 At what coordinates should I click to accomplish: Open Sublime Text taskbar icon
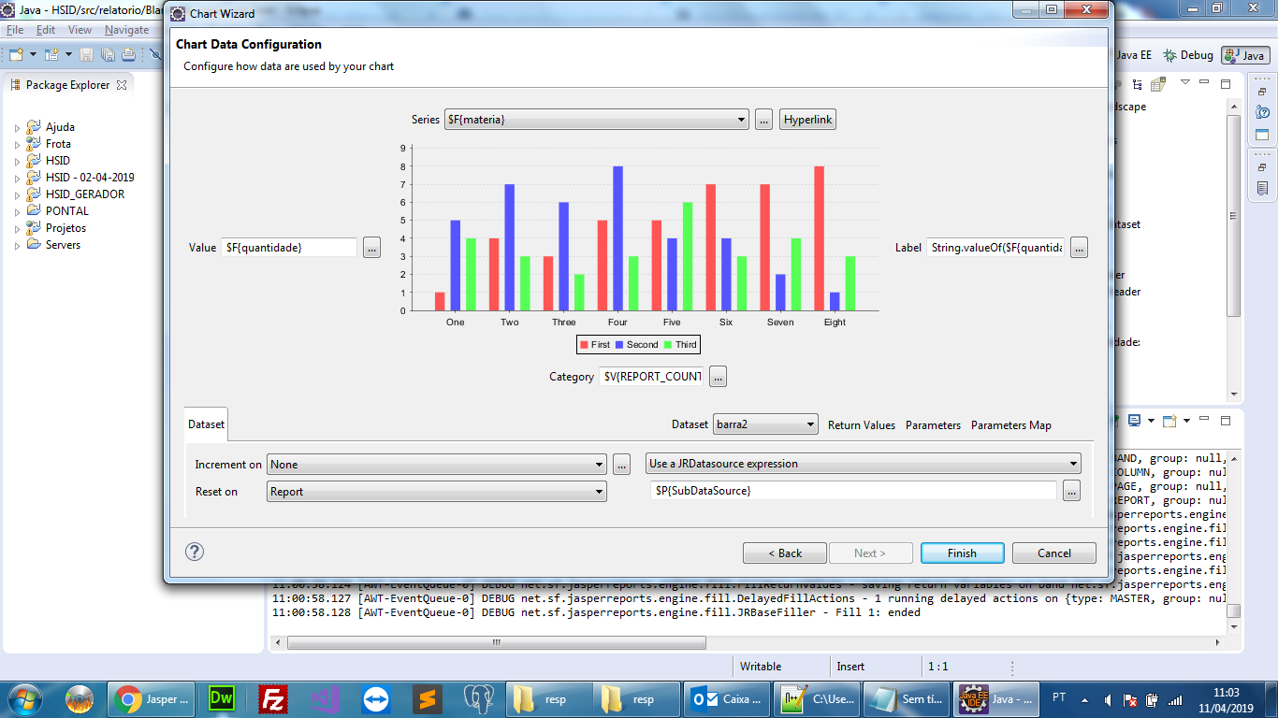pos(428,698)
